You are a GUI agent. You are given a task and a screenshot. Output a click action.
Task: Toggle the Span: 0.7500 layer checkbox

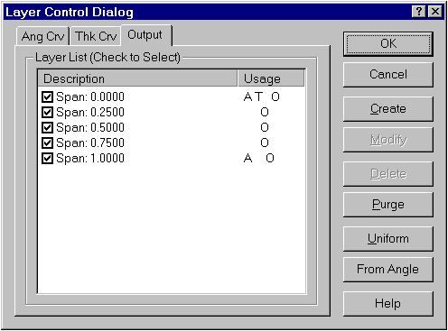(47, 143)
